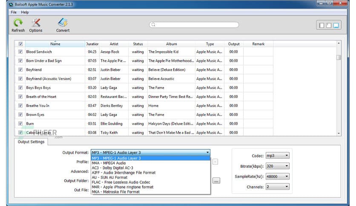Image resolution: width=356 pixels, height=206 pixels.
Task: Sort by the Output column header
Action: (x=234, y=44)
